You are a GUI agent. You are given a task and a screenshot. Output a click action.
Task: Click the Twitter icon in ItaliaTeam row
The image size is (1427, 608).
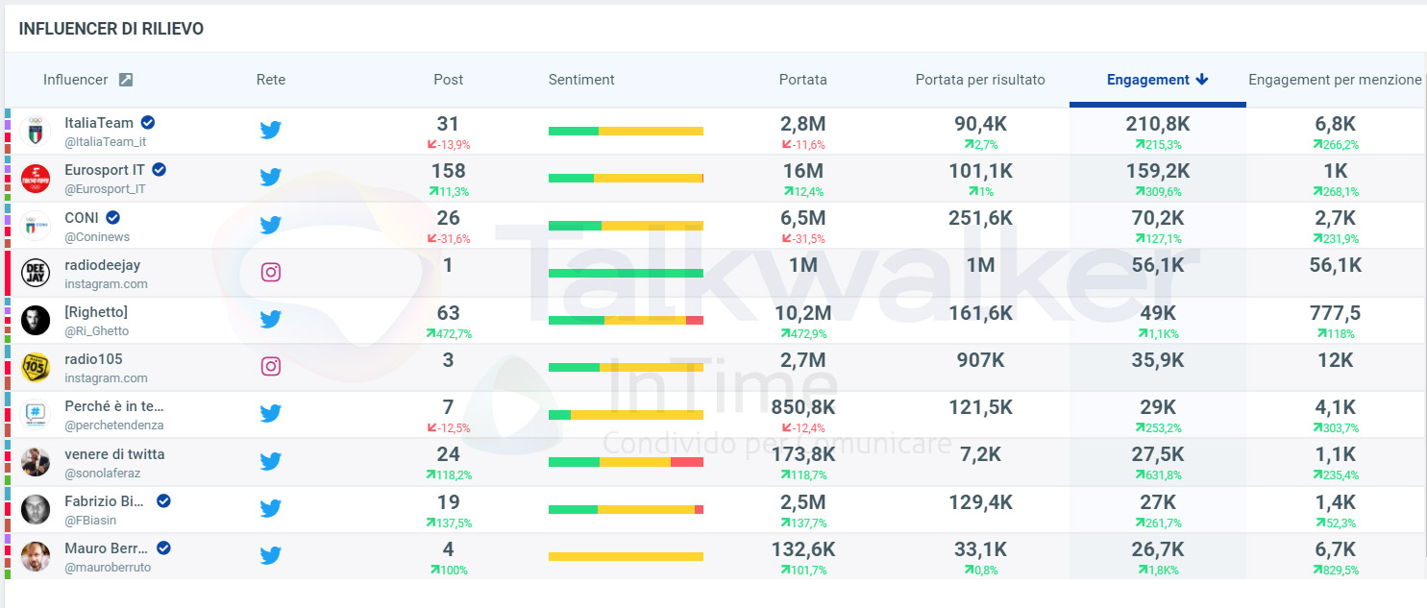pos(271,131)
